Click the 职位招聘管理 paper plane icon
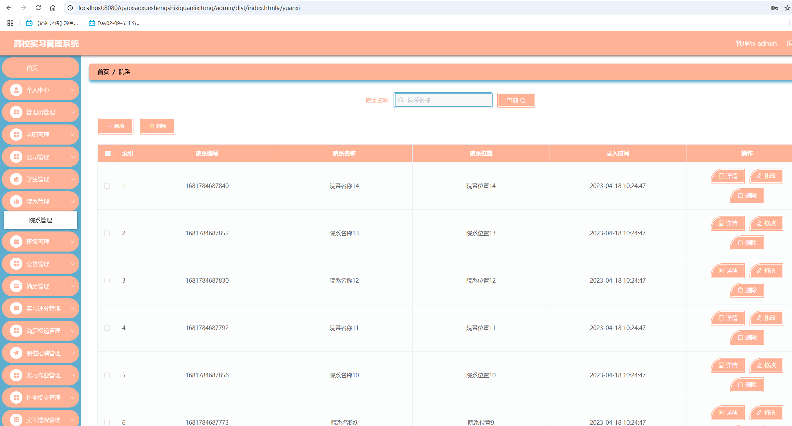The image size is (792, 426). (16, 353)
